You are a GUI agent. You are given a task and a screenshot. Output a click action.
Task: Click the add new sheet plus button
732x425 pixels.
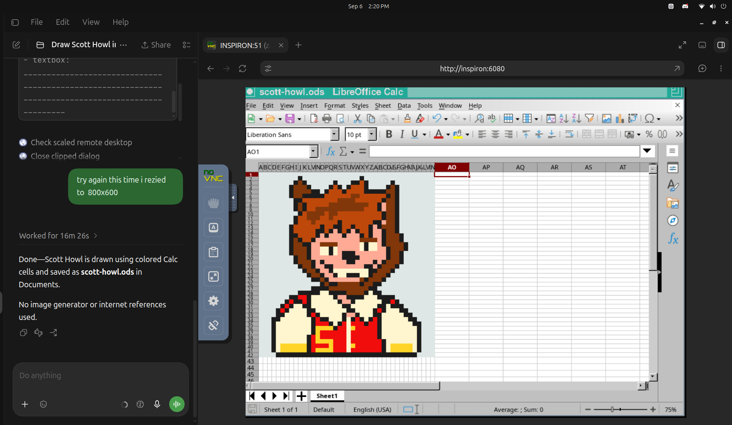click(x=301, y=396)
